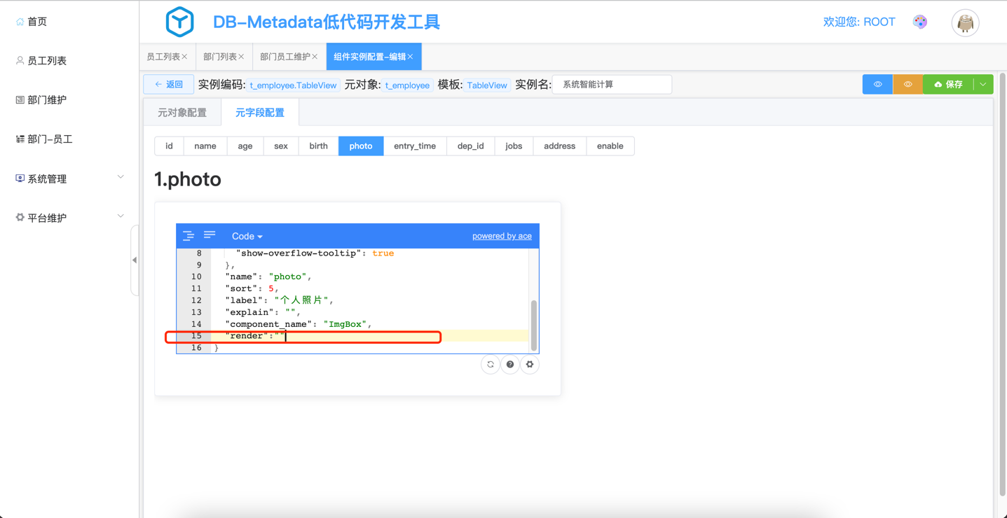Click the blue eye preview button
The image size is (1007, 518).
pyautogui.click(x=877, y=85)
